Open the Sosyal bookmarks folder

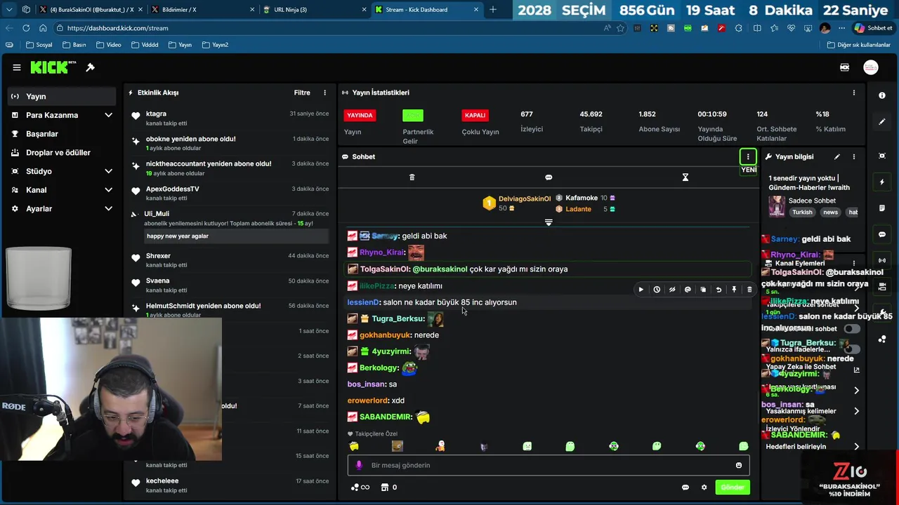(x=39, y=44)
